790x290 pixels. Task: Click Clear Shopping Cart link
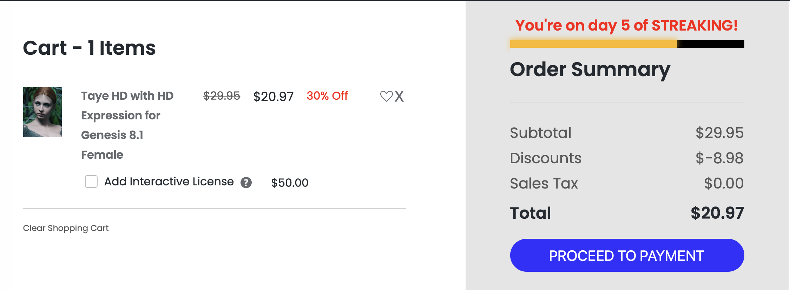click(66, 228)
